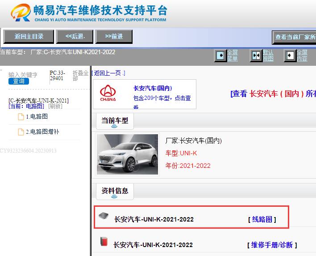Click 默认视图 text label
316x256 pixels.
268,55
